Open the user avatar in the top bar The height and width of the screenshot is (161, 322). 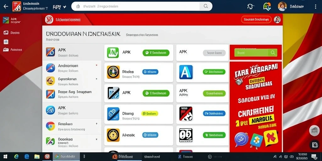[282, 6]
